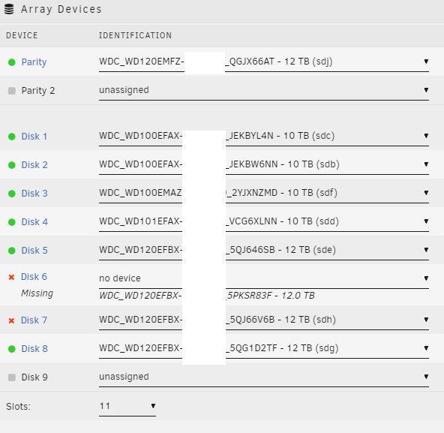Open the Disk 1 link
Viewport: 444px width, 433px height.
[x=34, y=137]
